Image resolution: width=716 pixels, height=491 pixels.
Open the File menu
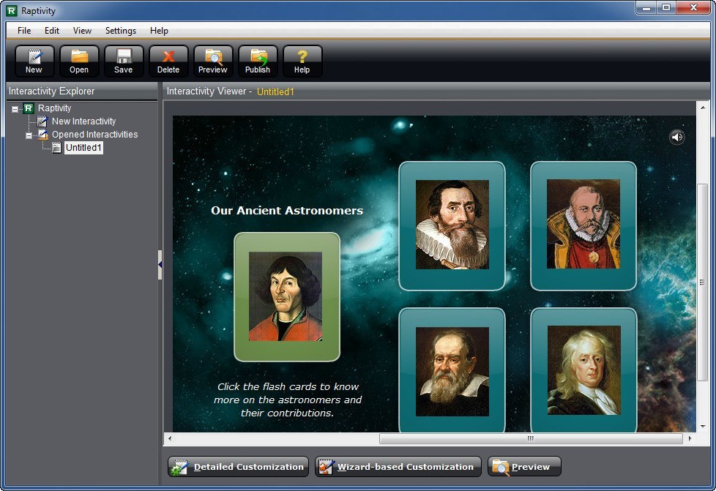(24, 31)
